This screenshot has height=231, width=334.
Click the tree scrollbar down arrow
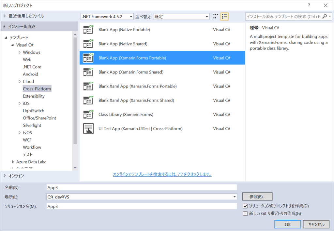point(75,168)
